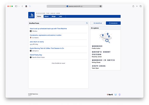Expand the sidebar dropdown chevron in toolbar

tap(19, 6)
